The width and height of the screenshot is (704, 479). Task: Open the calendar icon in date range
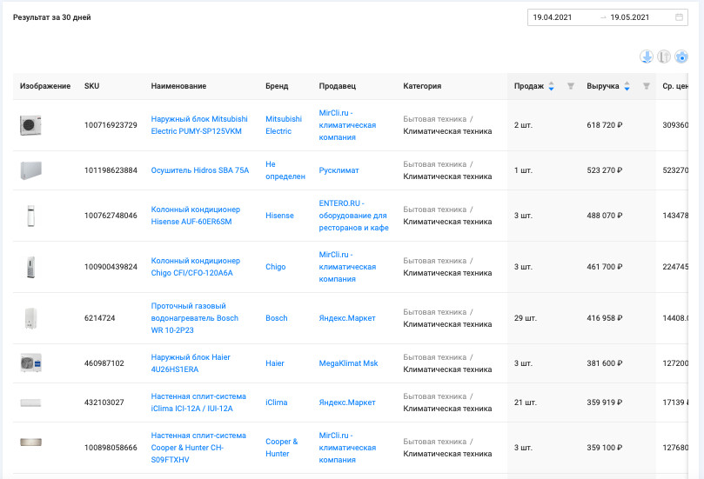(x=679, y=17)
